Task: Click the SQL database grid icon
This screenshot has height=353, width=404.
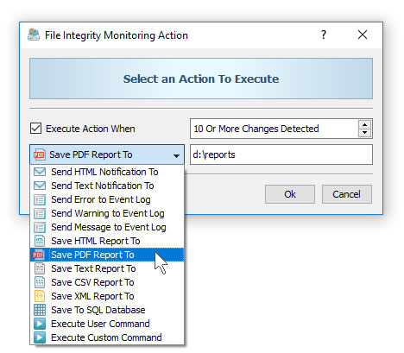Action: 40,310
